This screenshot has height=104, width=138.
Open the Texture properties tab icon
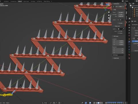pos(129,58)
